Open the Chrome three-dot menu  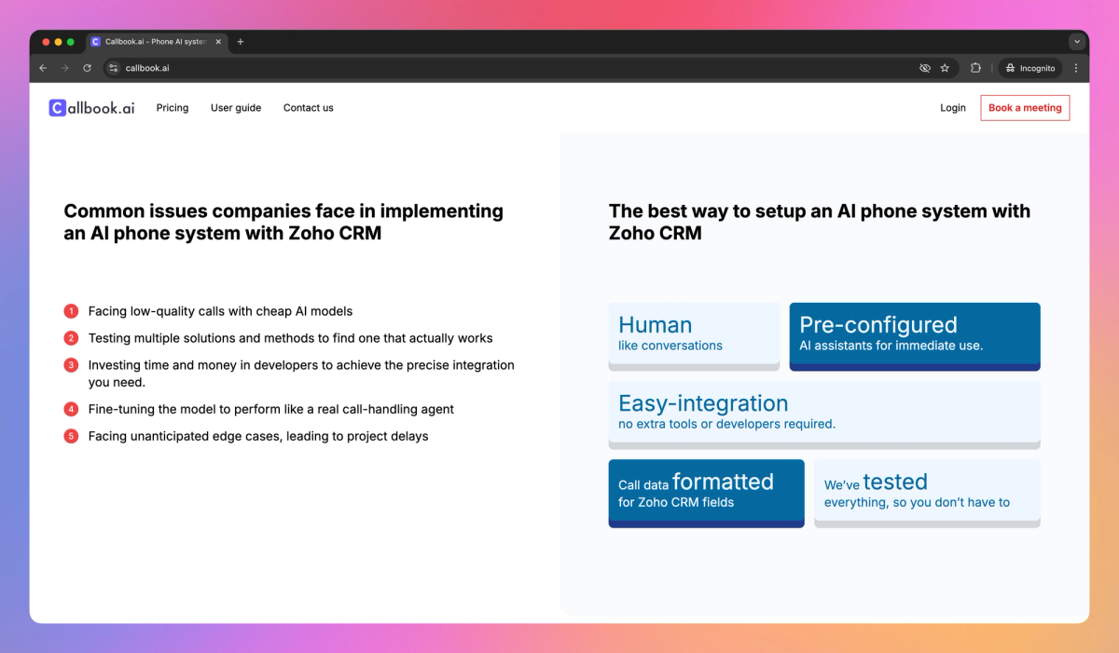tap(1076, 68)
